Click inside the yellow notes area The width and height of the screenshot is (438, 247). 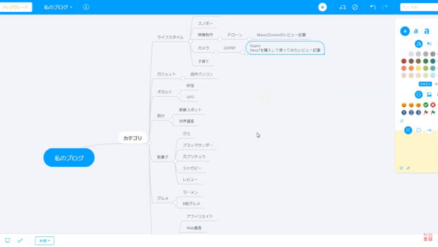tap(417, 151)
